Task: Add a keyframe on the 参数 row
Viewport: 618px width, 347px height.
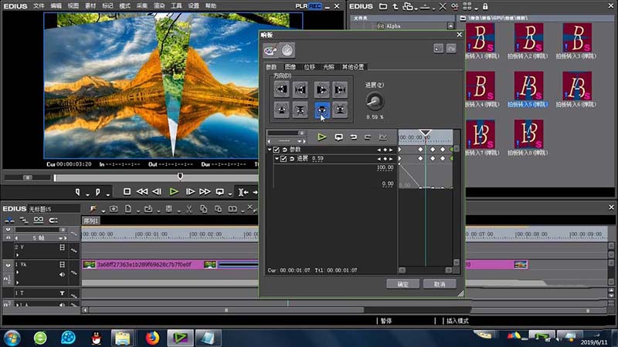Action: pos(385,150)
